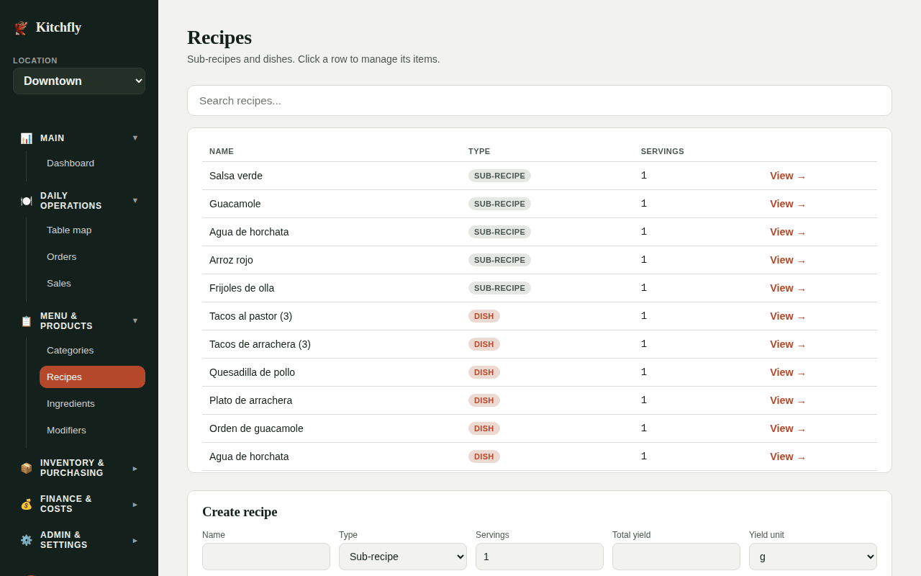Select Recipes in sidebar

[x=92, y=377]
